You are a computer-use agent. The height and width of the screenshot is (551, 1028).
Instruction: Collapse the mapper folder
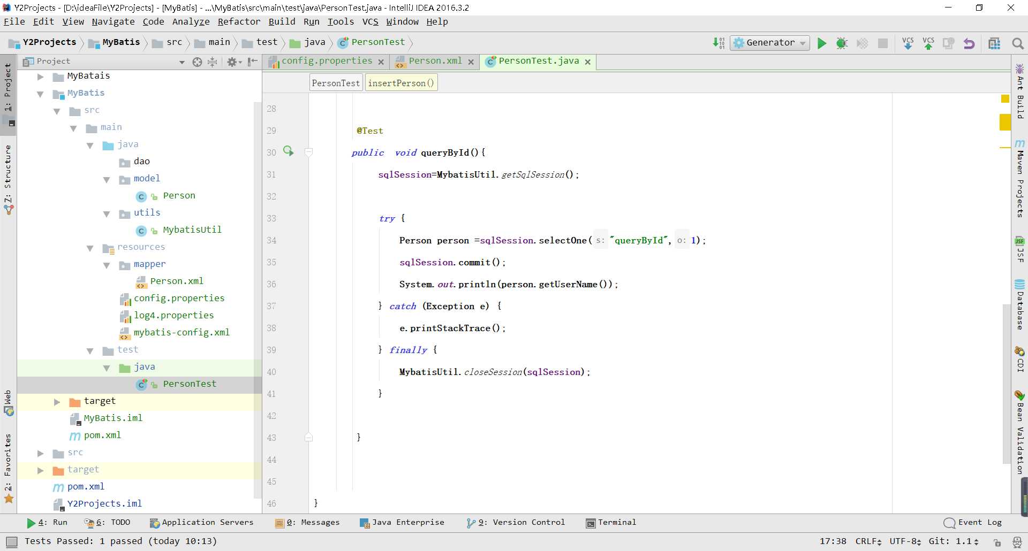click(x=107, y=265)
